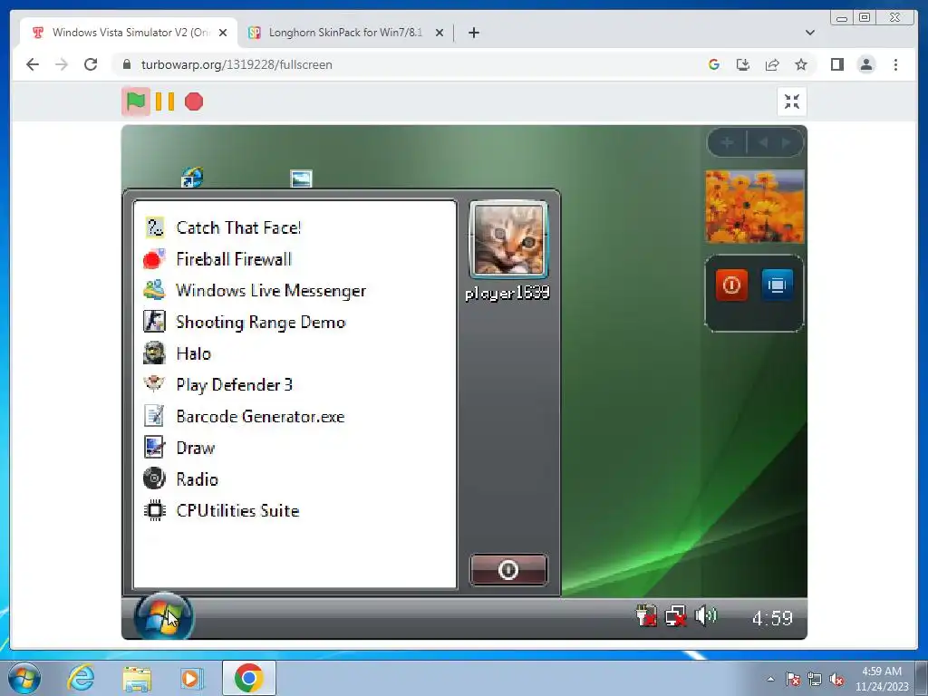Open the Catch That Face! icon
The image size is (928, 696).
[x=154, y=227]
